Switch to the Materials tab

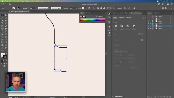(122, 17)
